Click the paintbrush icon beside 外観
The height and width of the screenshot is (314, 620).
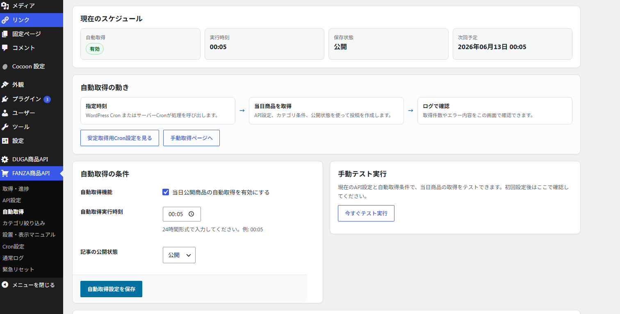pos(5,85)
